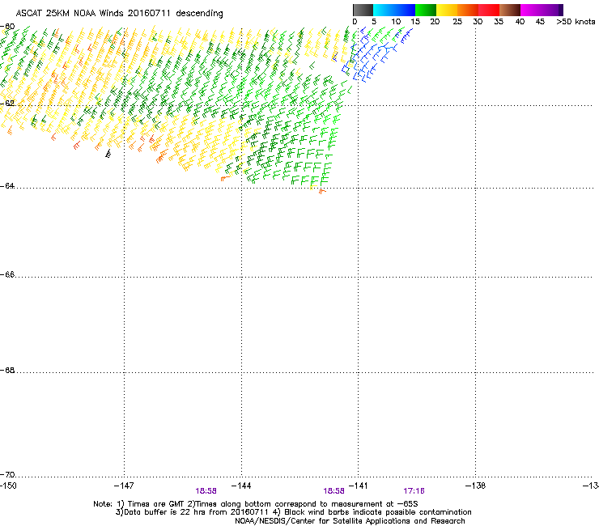Click the note line starting 'Note: 1) Times are GMT'
The width and height of the screenshot is (599, 526).
[x=256, y=504]
